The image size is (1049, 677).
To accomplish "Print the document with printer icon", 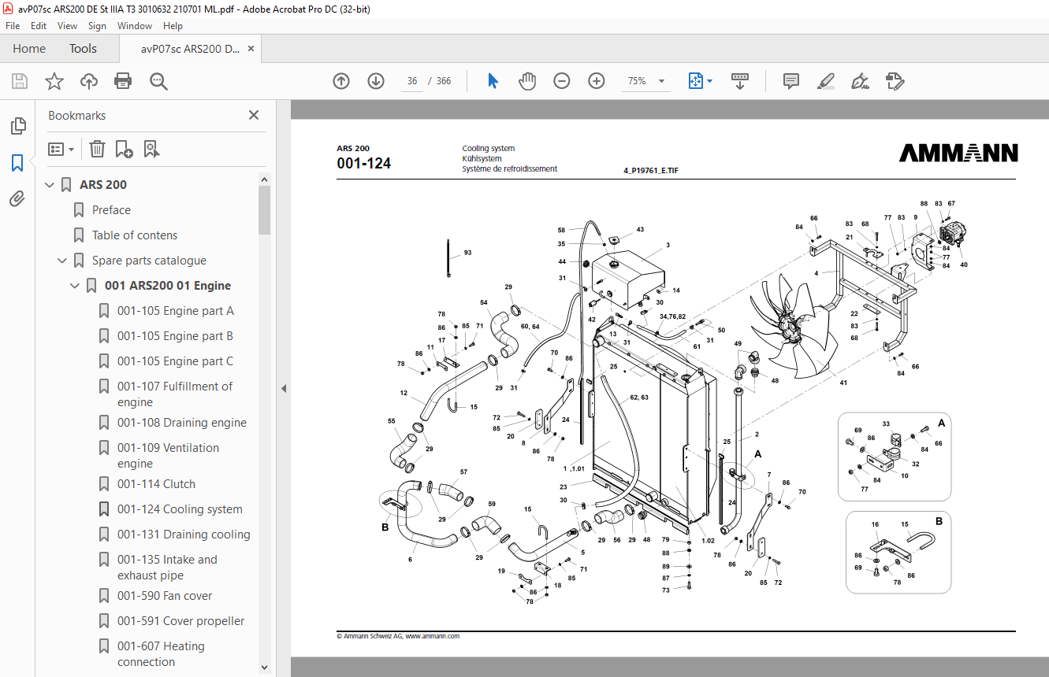I will click(123, 81).
